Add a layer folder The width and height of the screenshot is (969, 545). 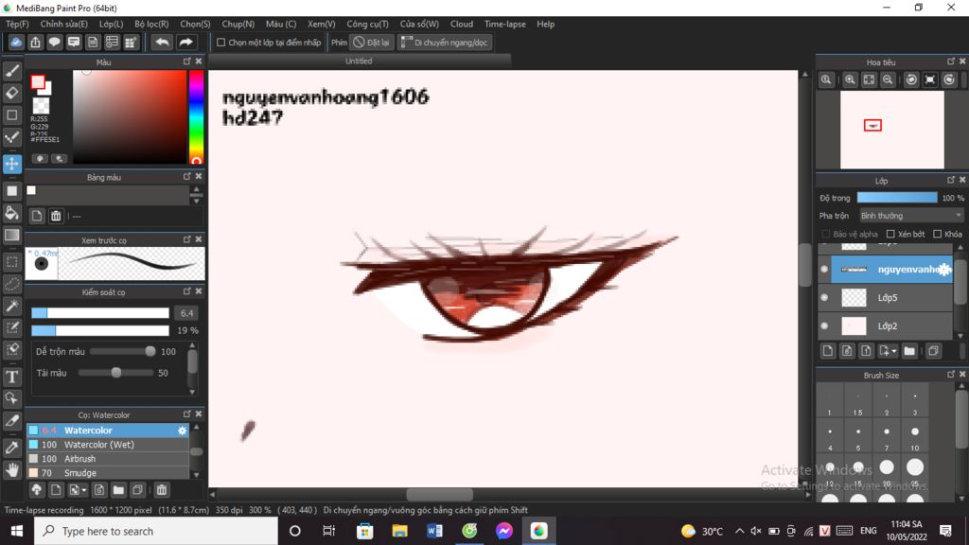(909, 351)
